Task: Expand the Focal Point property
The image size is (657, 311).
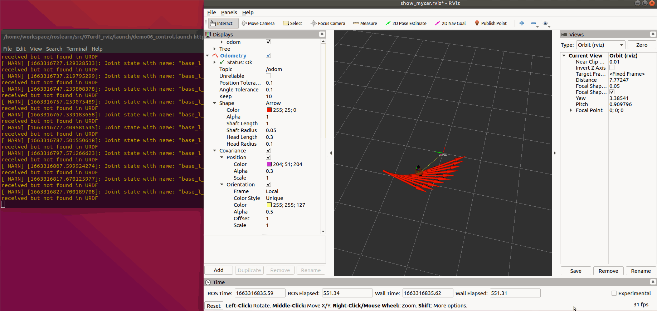Action: click(571, 110)
